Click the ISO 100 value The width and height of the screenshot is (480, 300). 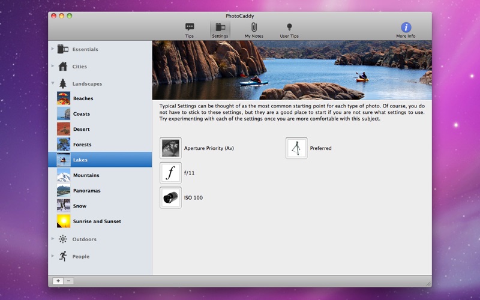[x=193, y=198]
